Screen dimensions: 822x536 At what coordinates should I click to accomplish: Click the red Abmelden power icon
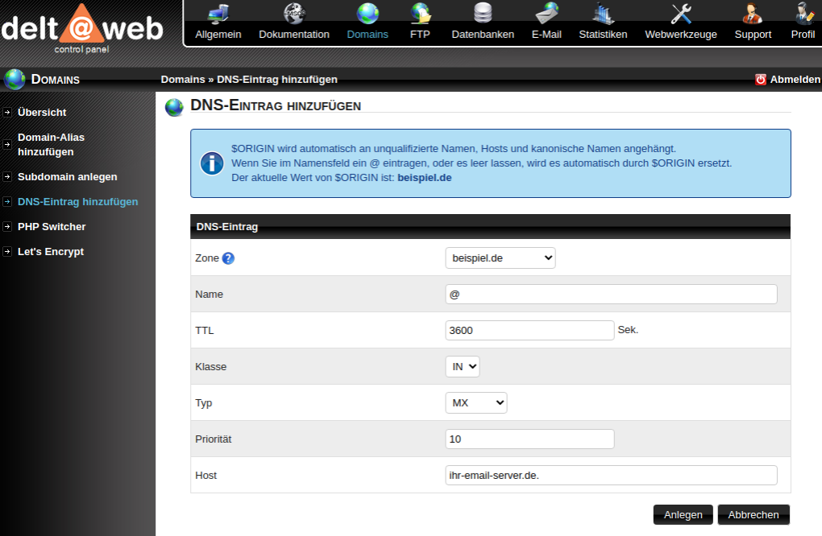coord(761,80)
